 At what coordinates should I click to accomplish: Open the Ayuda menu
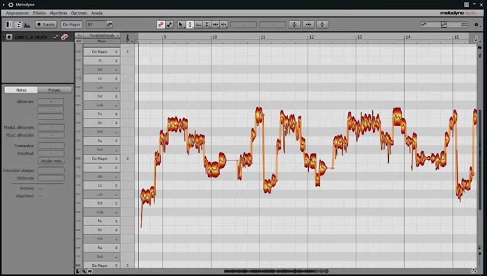tap(97, 13)
